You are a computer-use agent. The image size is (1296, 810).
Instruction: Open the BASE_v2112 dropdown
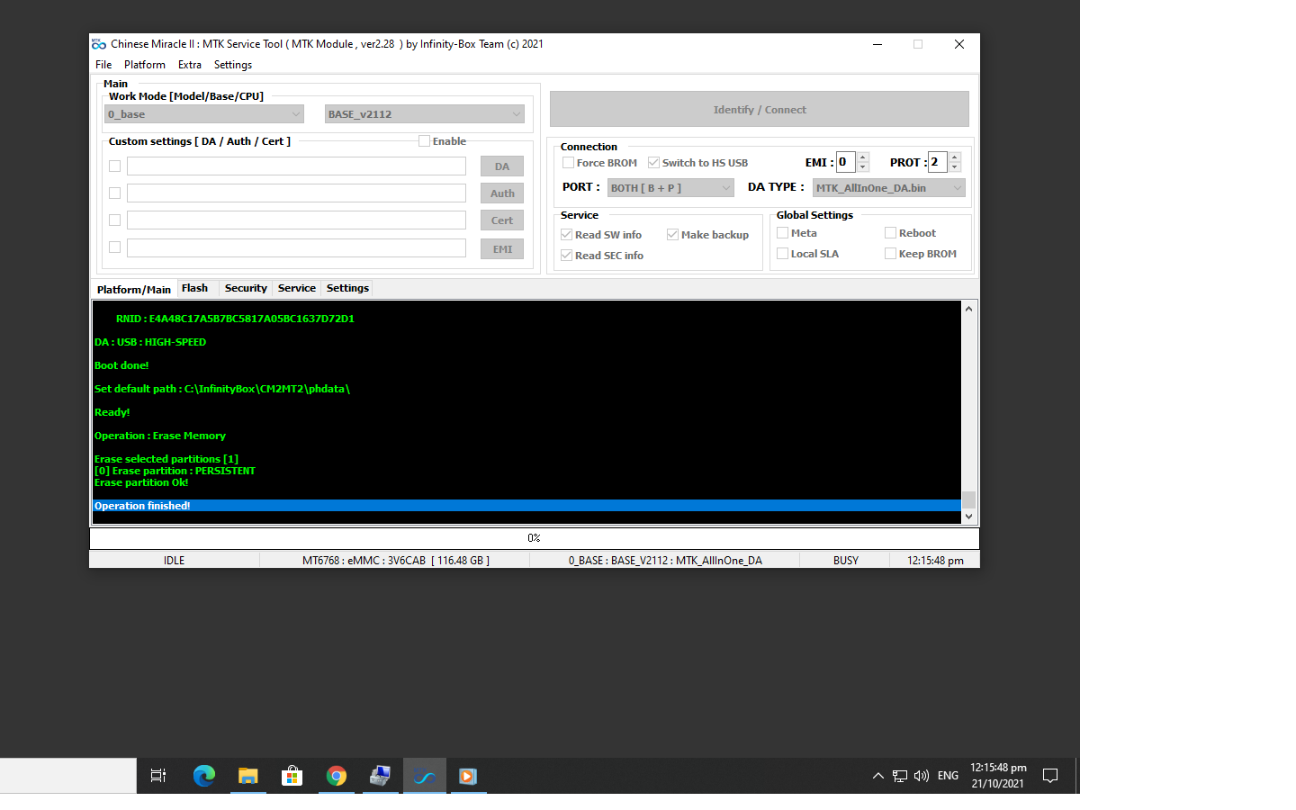pos(425,114)
